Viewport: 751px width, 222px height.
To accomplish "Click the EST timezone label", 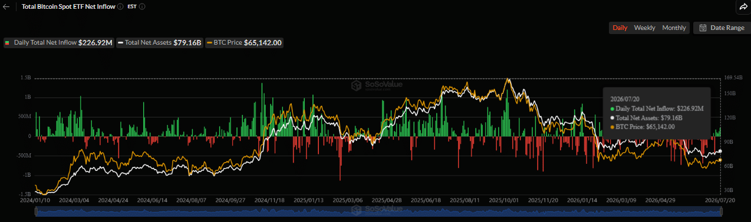I will (132, 6).
